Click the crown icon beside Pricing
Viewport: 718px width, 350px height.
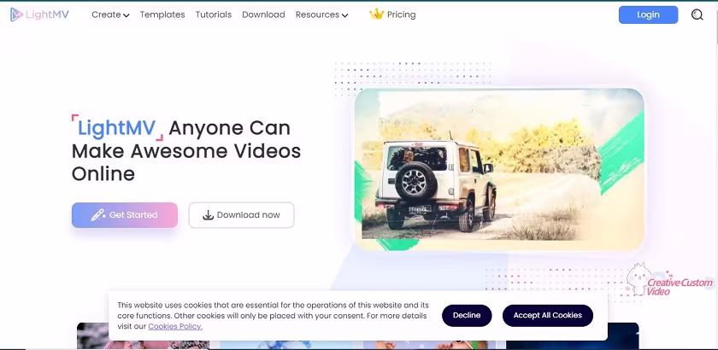tap(376, 15)
